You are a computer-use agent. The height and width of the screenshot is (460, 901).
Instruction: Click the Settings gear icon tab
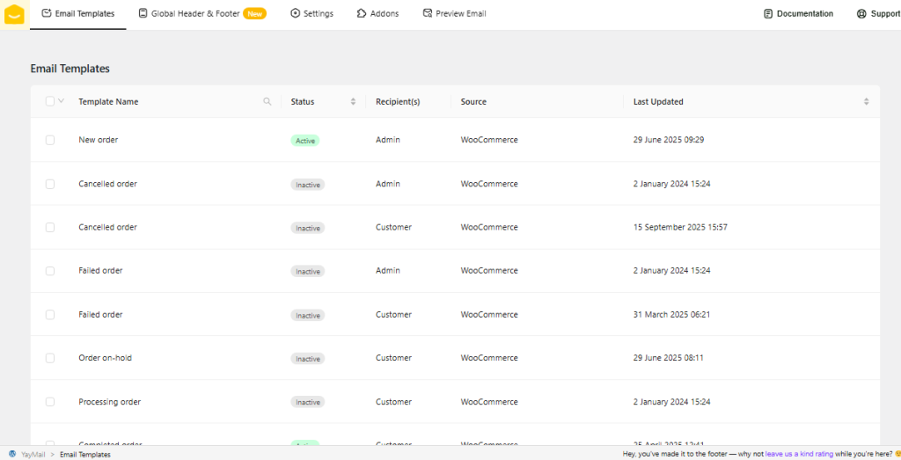pos(295,14)
